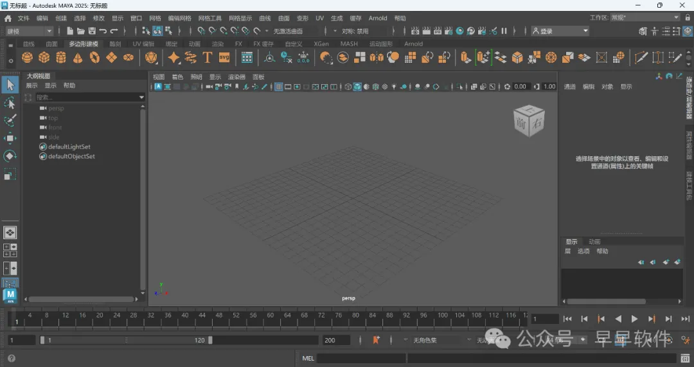
Task: Click the SVG import shelf icon
Action: (224, 58)
